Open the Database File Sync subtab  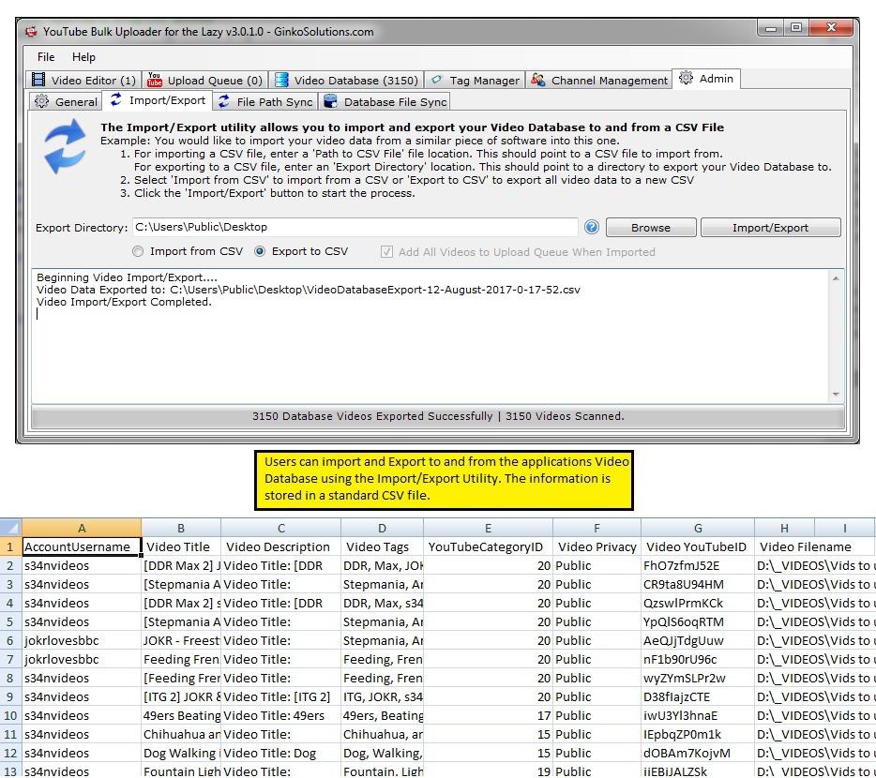coord(385,101)
